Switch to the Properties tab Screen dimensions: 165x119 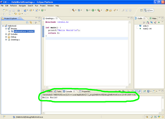tap(85, 91)
